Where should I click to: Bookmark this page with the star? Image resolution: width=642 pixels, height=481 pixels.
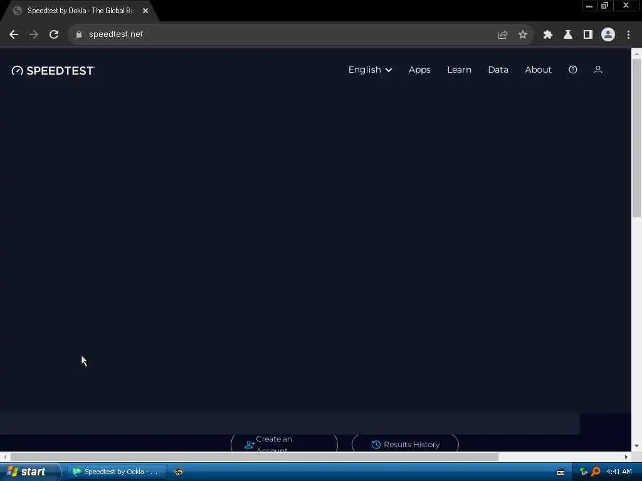coord(522,35)
